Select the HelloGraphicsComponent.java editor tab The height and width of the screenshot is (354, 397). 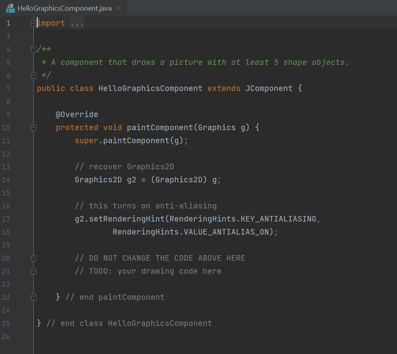coord(63,8)
